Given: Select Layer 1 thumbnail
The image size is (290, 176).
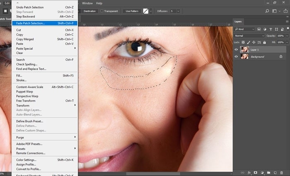Looking at the screenshot, I should [x=244, y=50].
